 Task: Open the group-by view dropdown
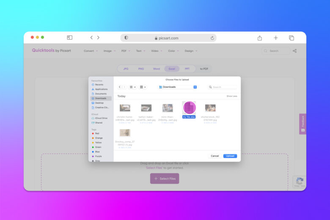tap(143, 87)
